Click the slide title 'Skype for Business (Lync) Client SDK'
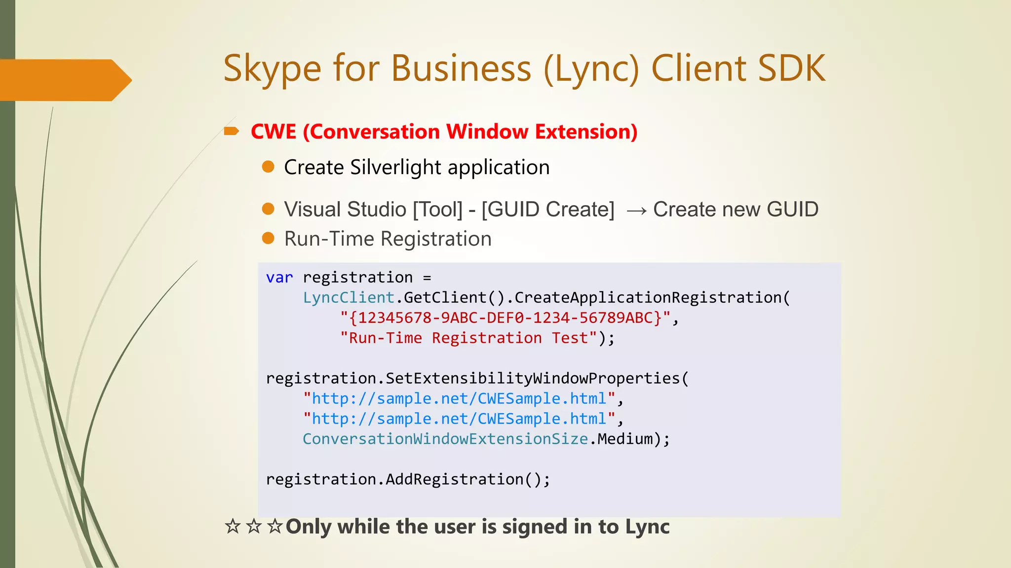1011x568 pixels. pos(524,69)
